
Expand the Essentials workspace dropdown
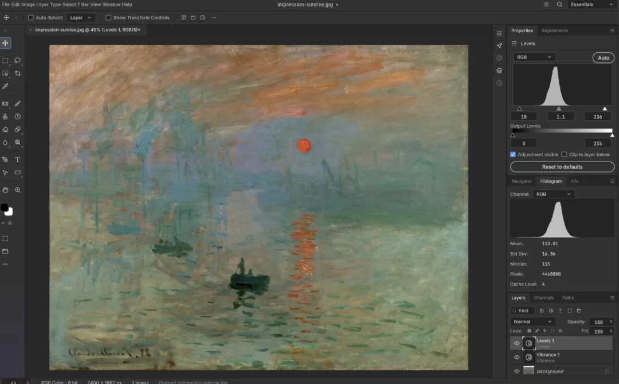pos(591,5)
